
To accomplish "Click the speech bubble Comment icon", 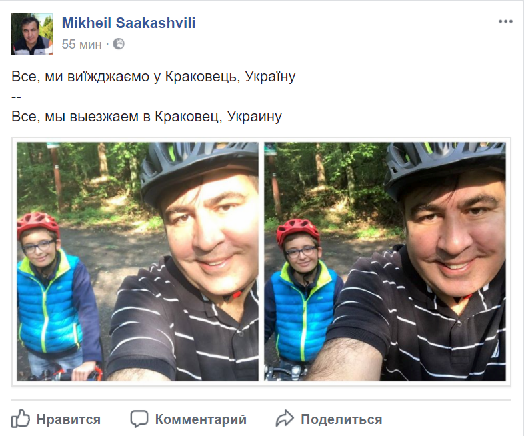I will point(139,419).
